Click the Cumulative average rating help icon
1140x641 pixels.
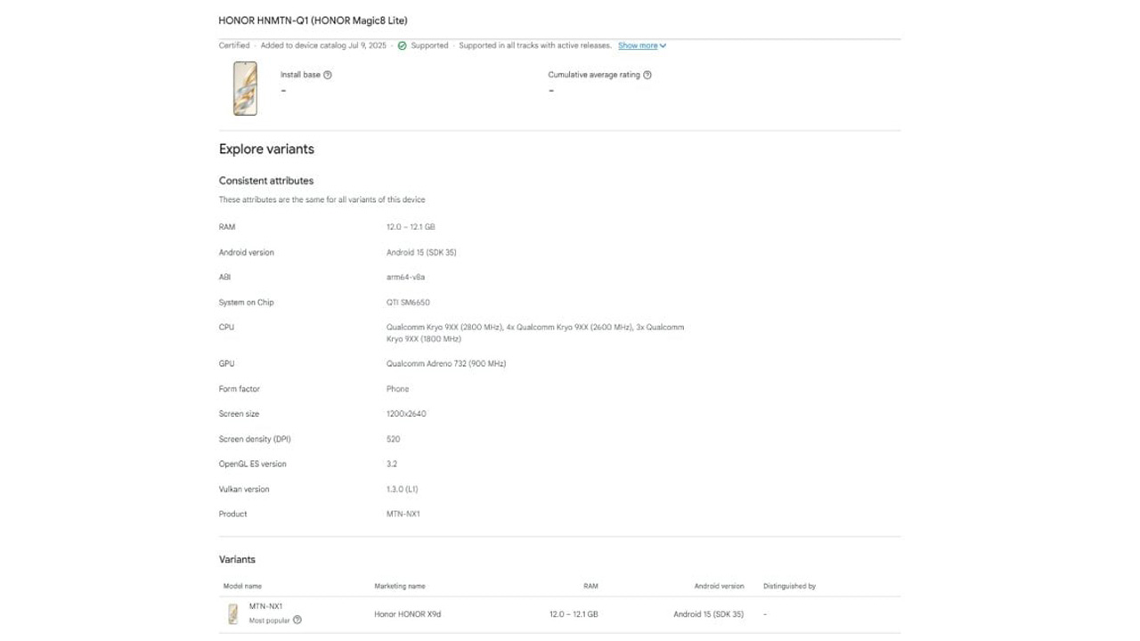click(x=647, y=76)
